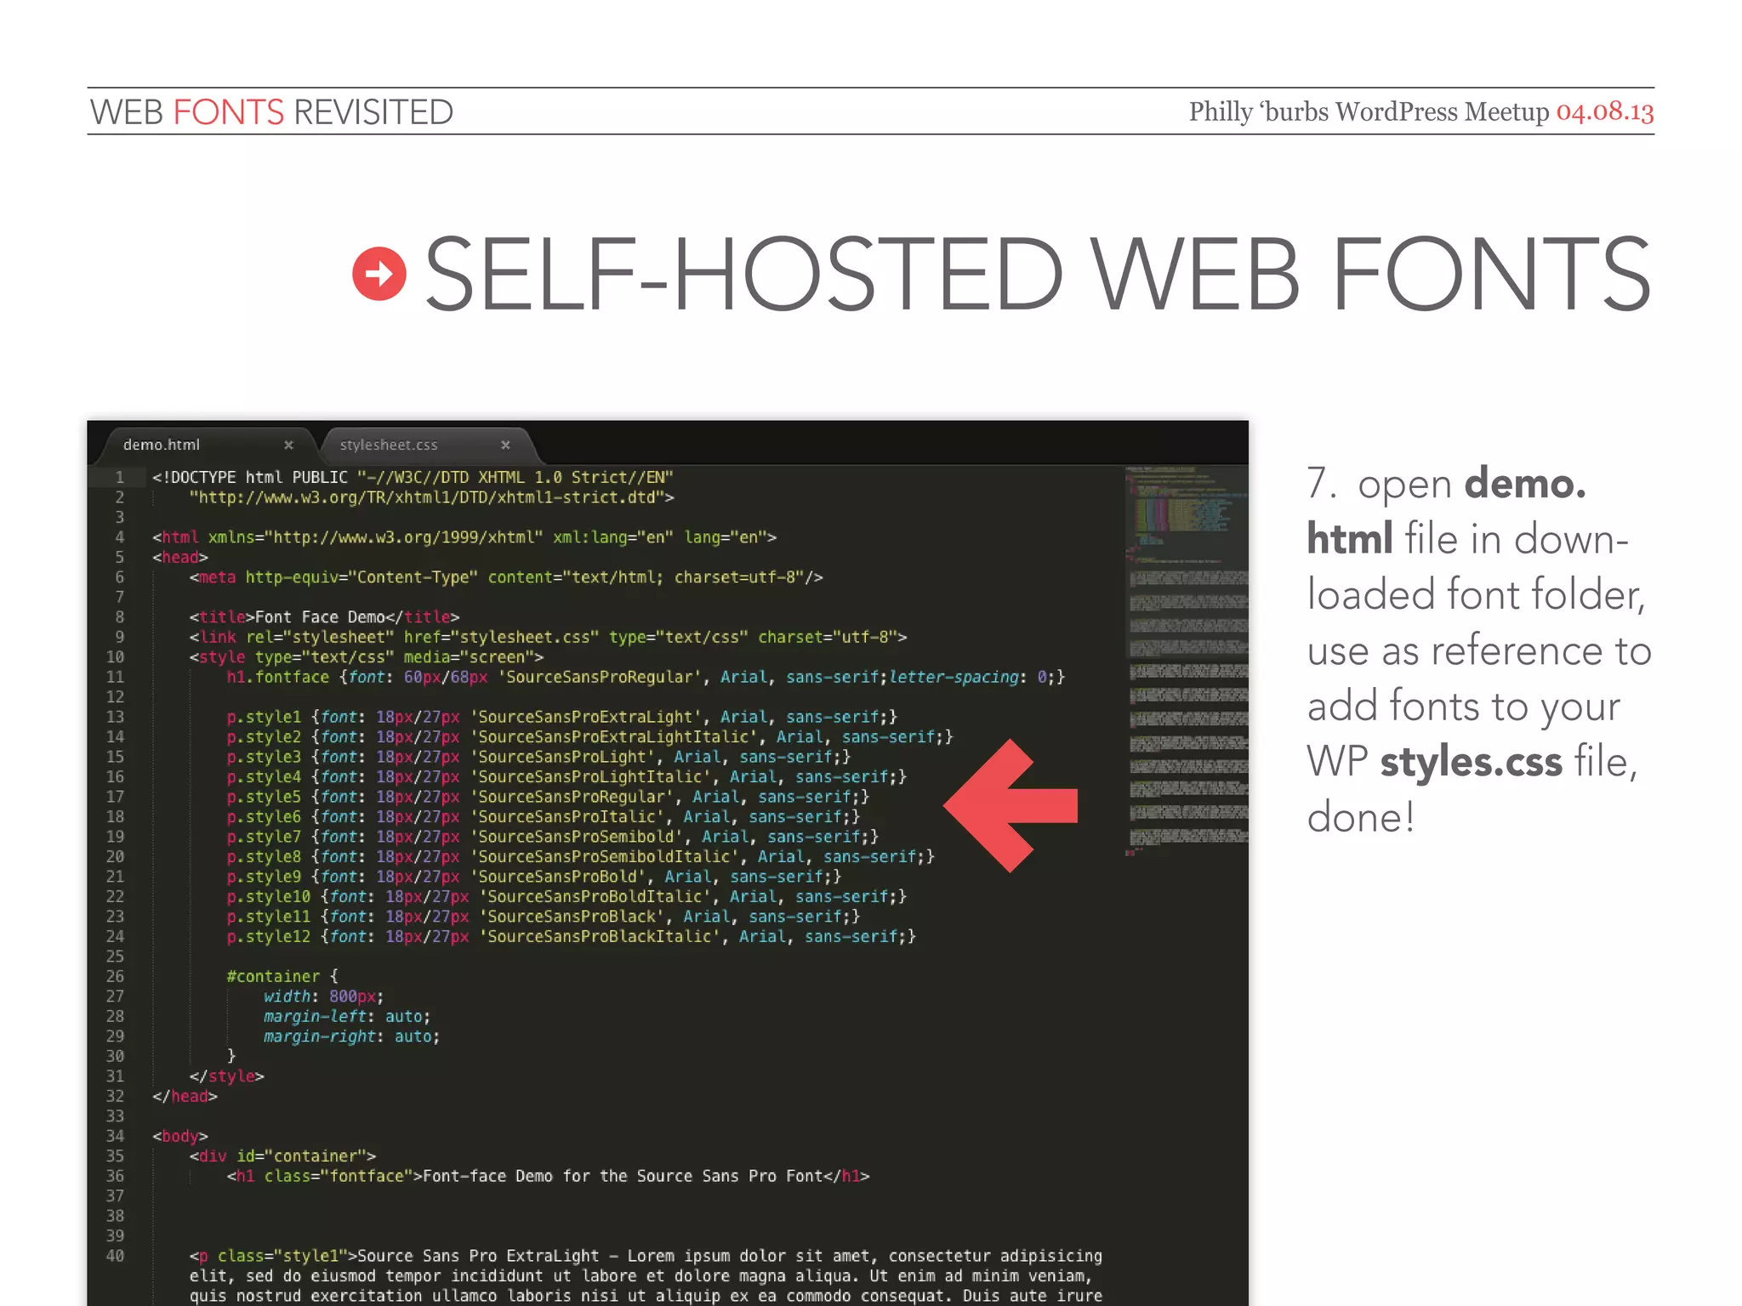
Task: Click the bold styles.css text in the instructions
Action: point(1471,761)
